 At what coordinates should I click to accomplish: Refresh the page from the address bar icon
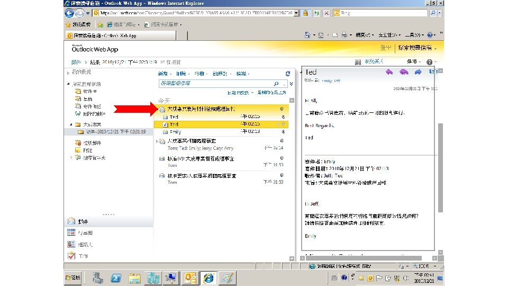[316, 13]
